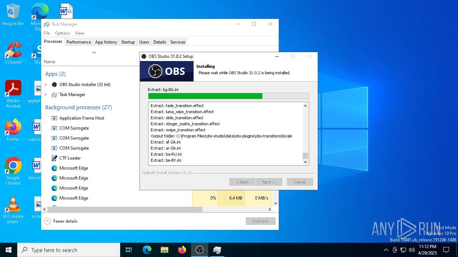Click Task Manager scroll right arrow

269,210
